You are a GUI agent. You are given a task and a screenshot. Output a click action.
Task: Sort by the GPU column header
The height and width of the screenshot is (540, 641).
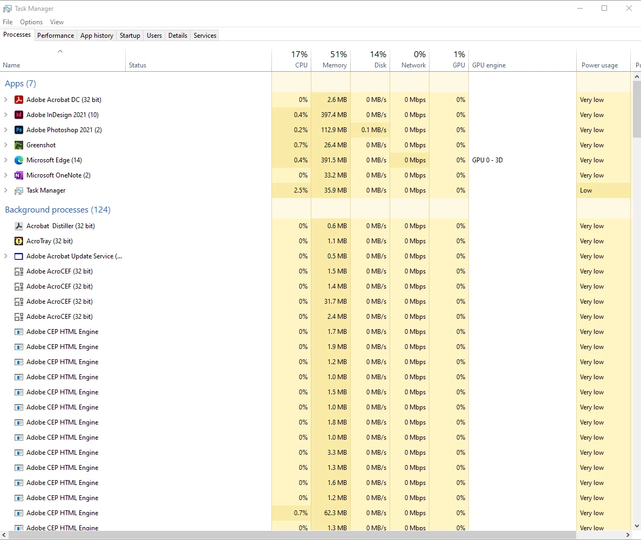pyautogui.click(x=449, y=60)
